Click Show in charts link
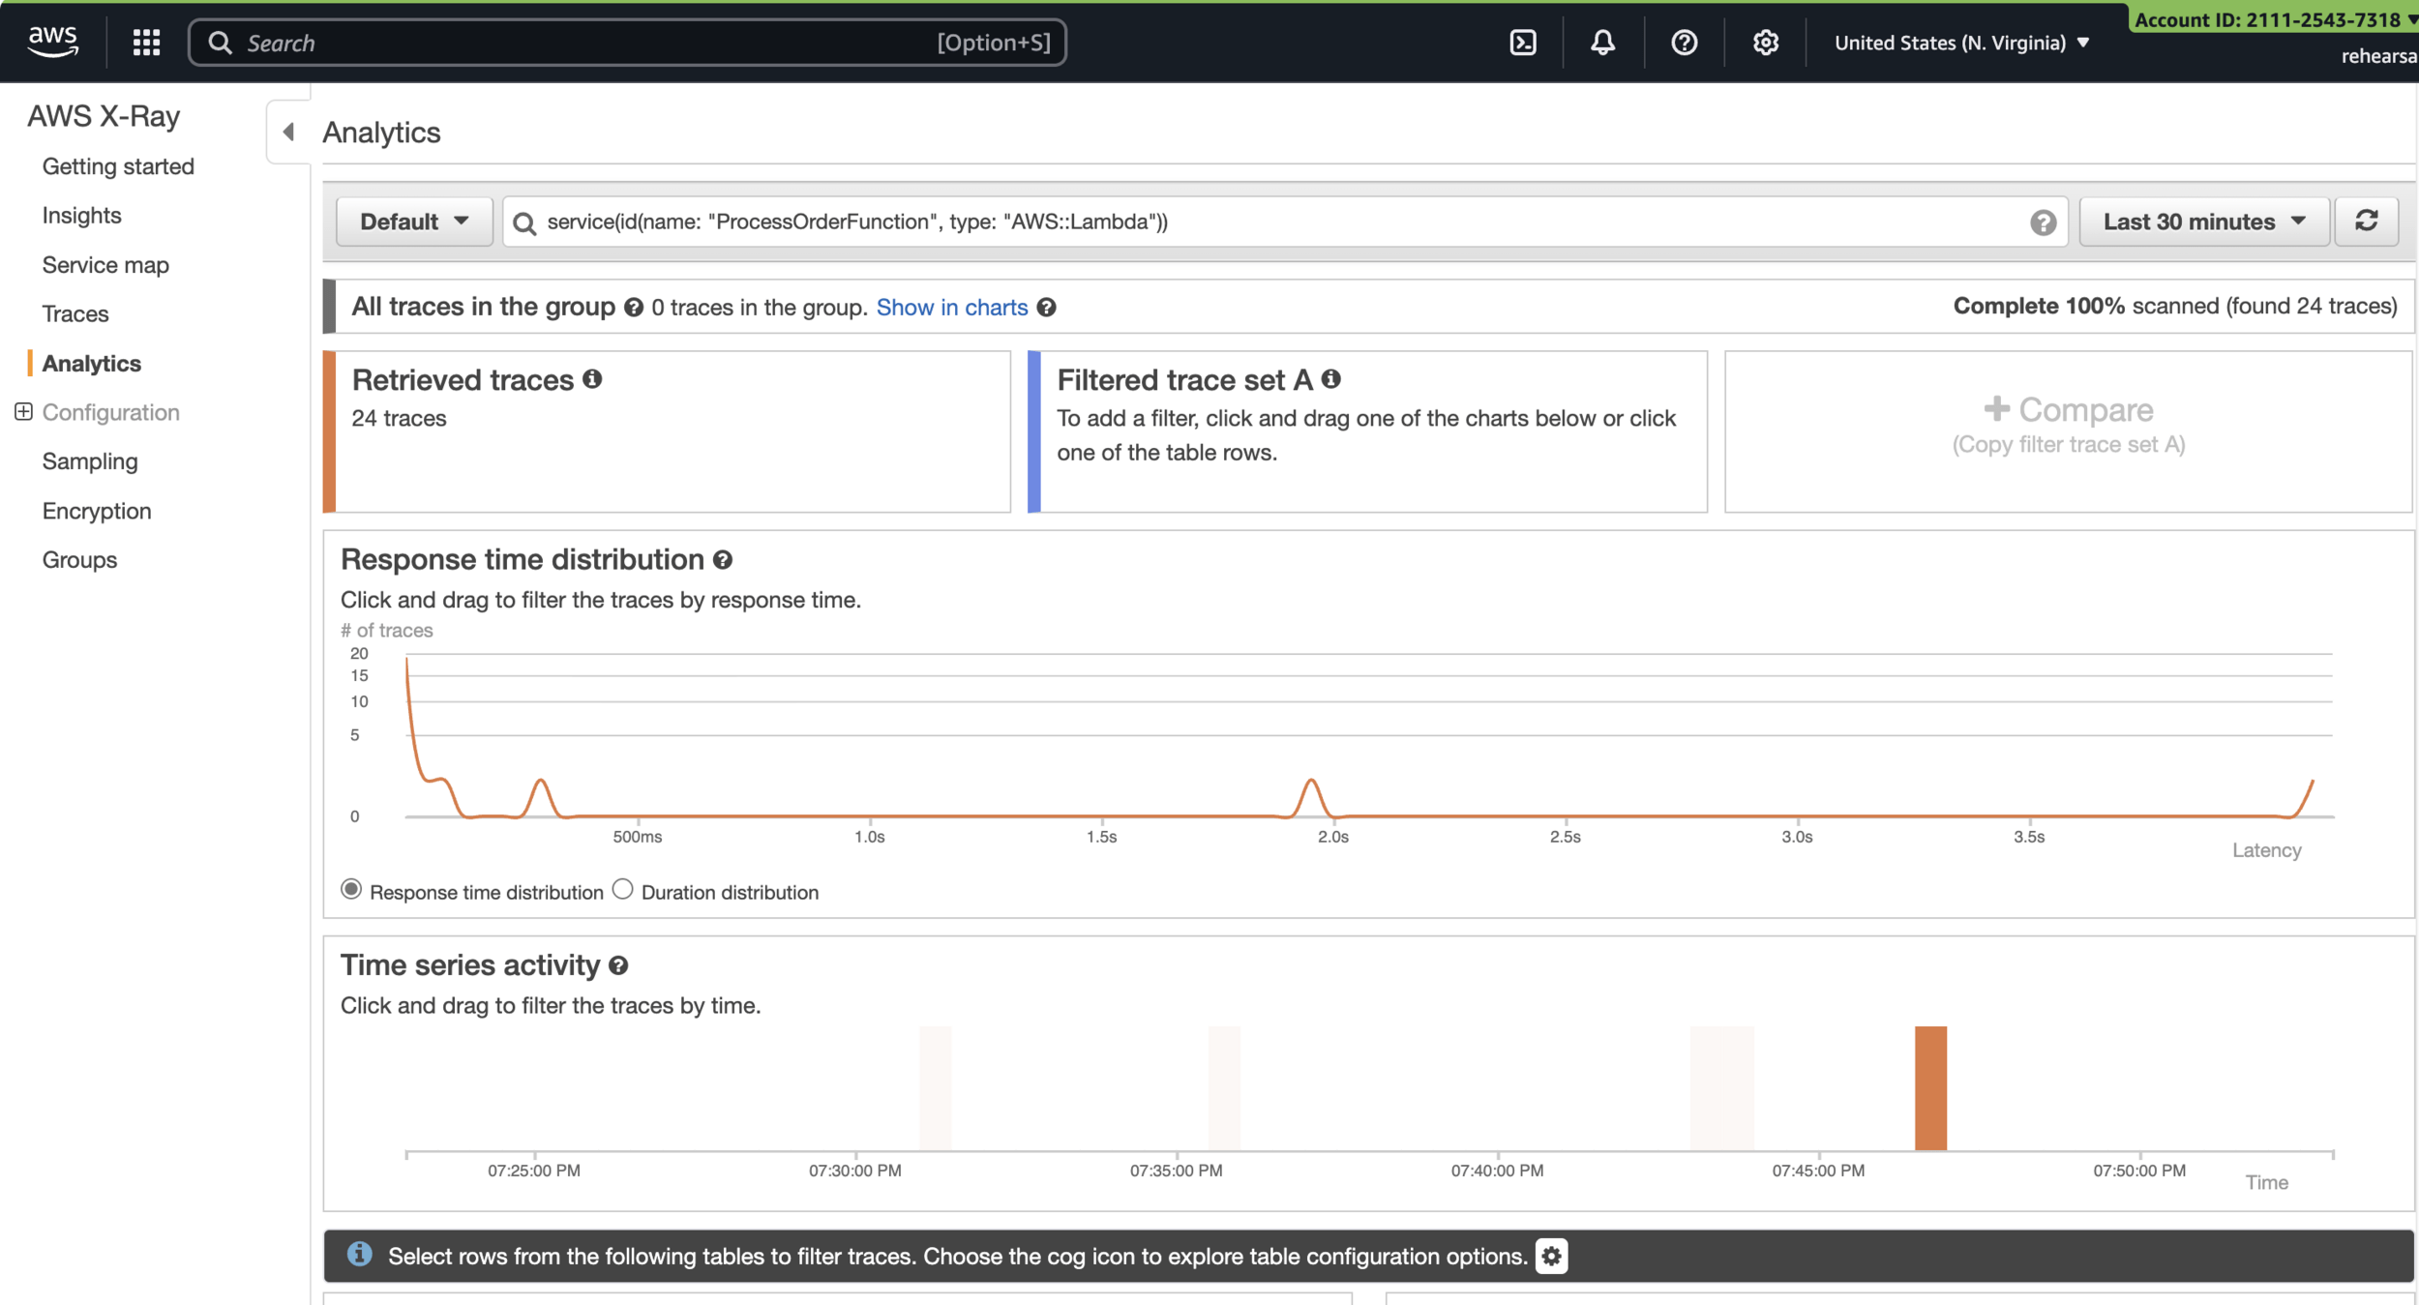 pos(951,308)
